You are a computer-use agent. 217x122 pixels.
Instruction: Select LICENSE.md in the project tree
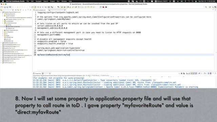tap(9, 37)
